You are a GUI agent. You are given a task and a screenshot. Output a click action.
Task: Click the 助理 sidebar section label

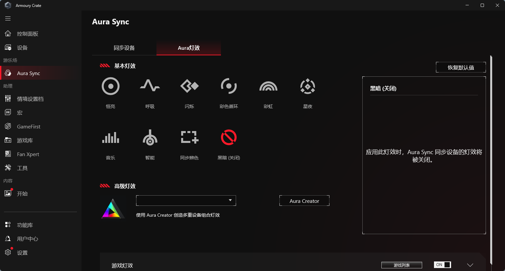click(x=8, y=86)
